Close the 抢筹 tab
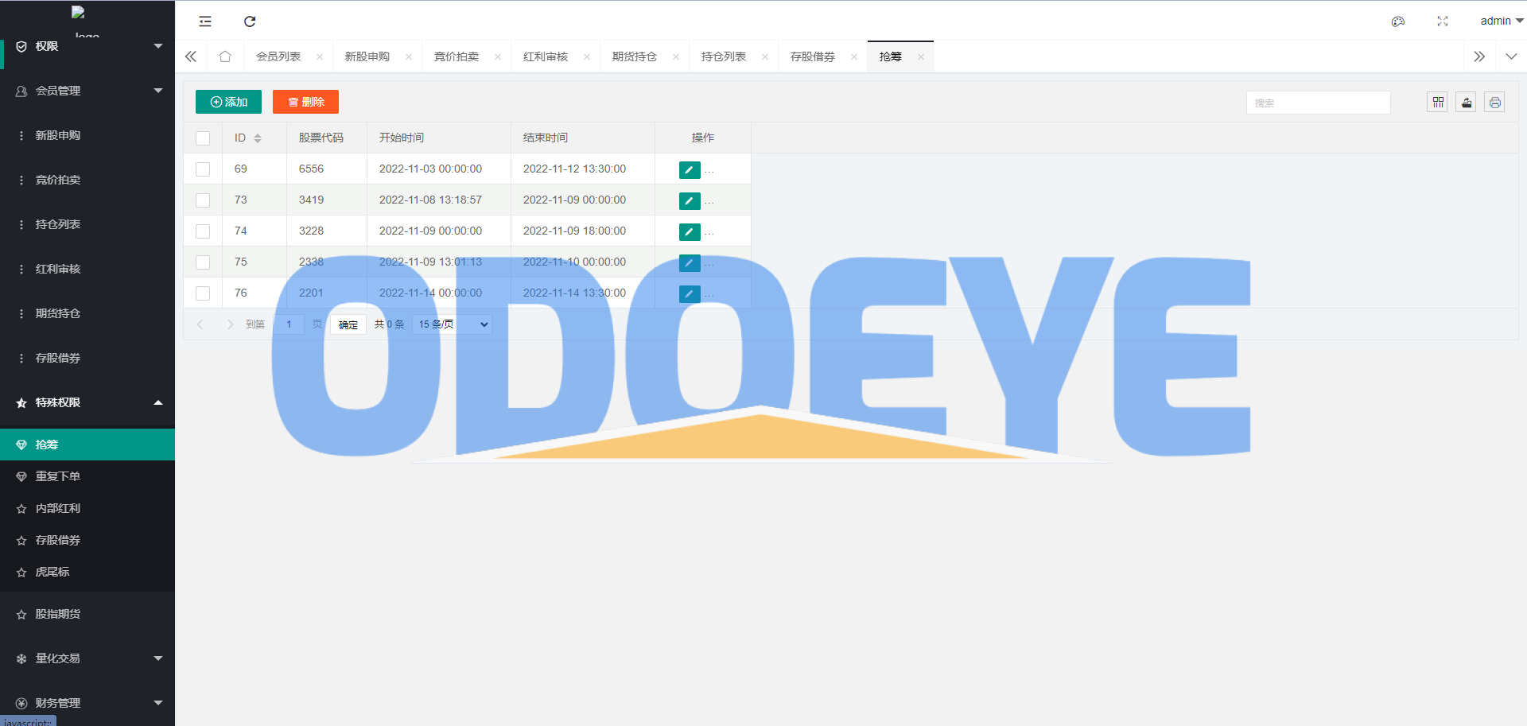Image resolution: width=1527 pixels, height=726 pixels. pyautogui.click(x=921, y=56)
